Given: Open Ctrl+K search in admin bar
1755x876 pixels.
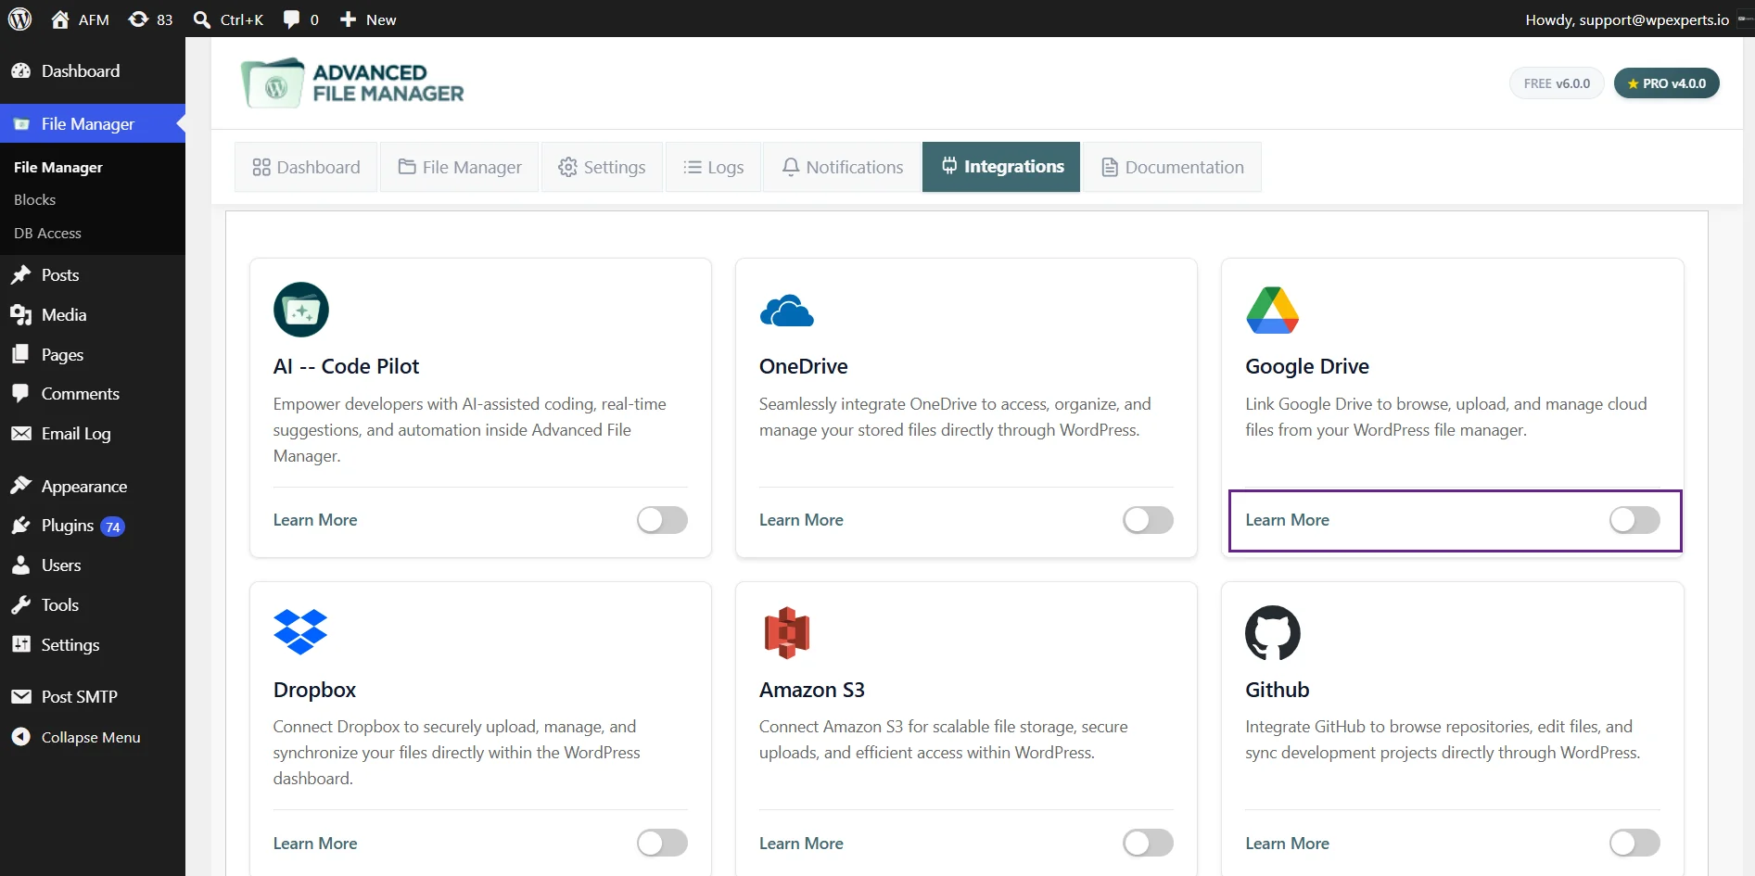Looking at the screenshot, I should point(228,19).
